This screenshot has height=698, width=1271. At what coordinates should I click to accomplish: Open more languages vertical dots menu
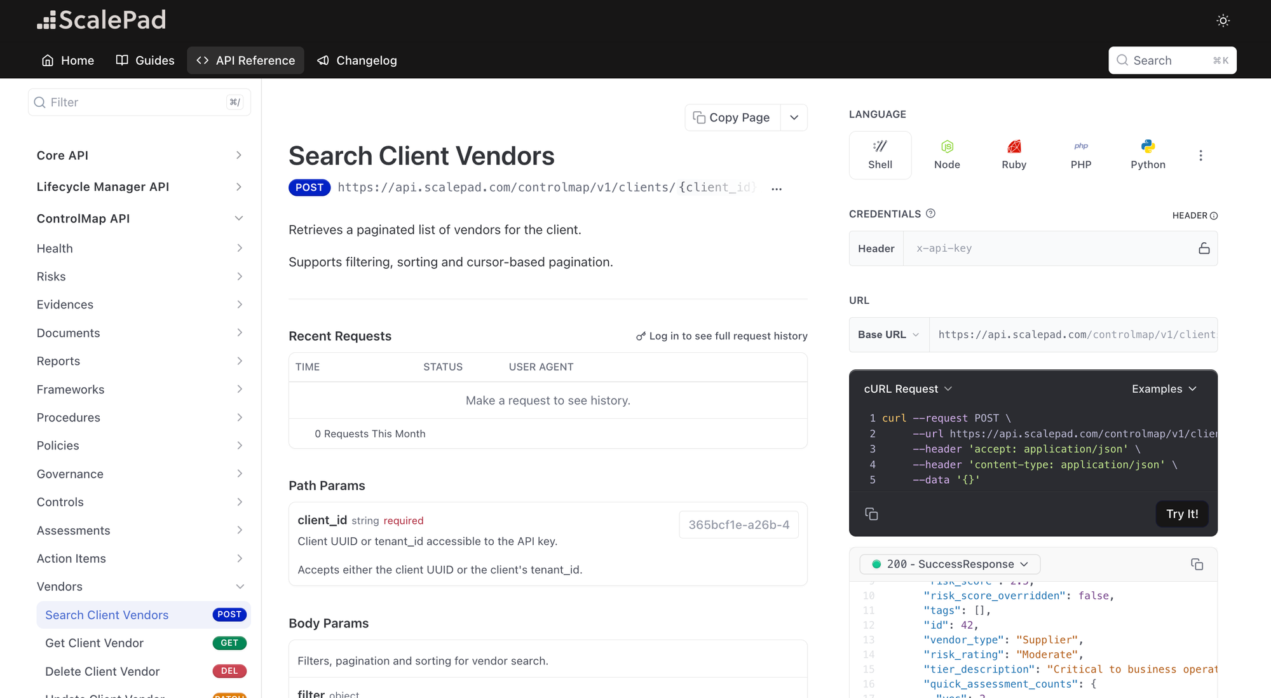tap(1200, 155)
